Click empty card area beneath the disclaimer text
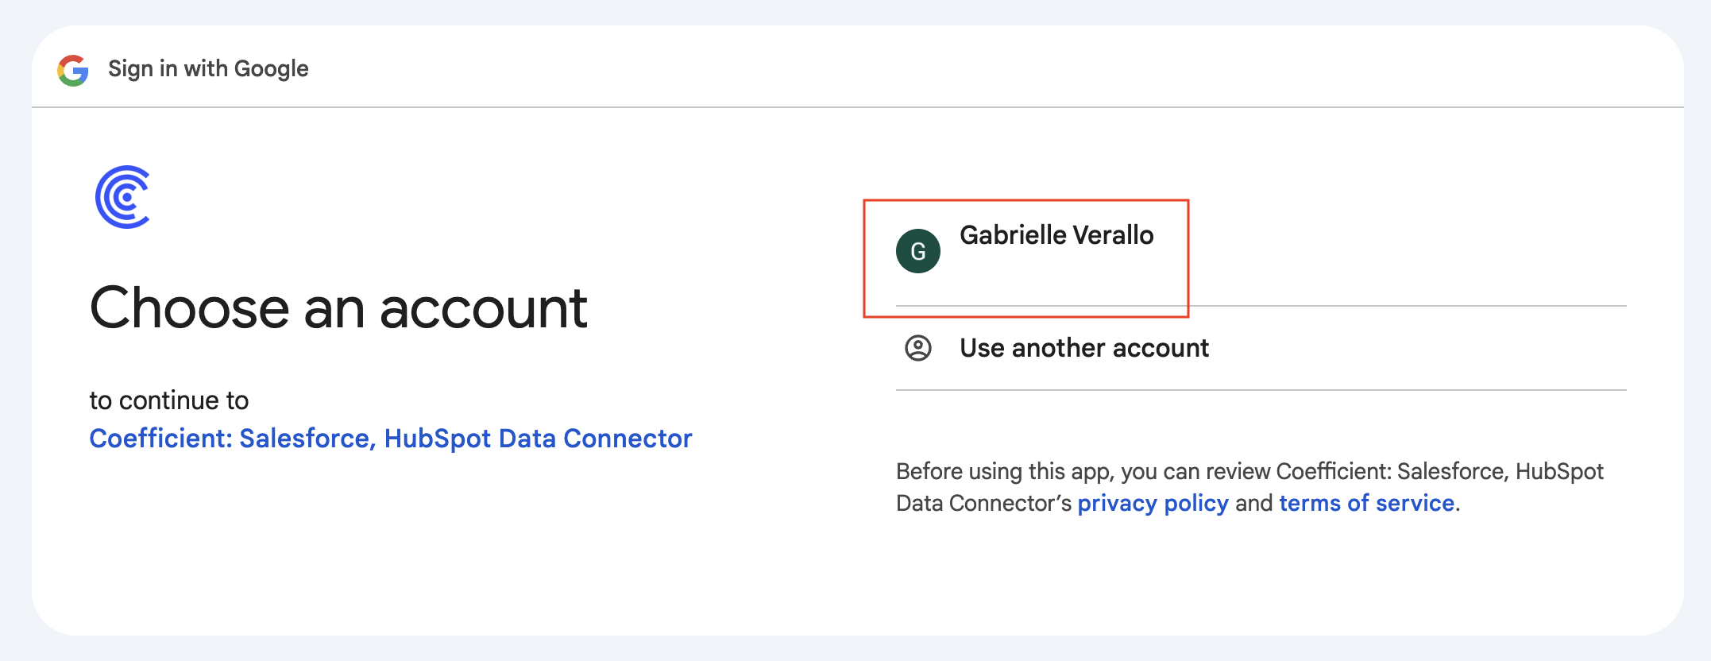1711x661 pixels. [x=1192, y=580]
